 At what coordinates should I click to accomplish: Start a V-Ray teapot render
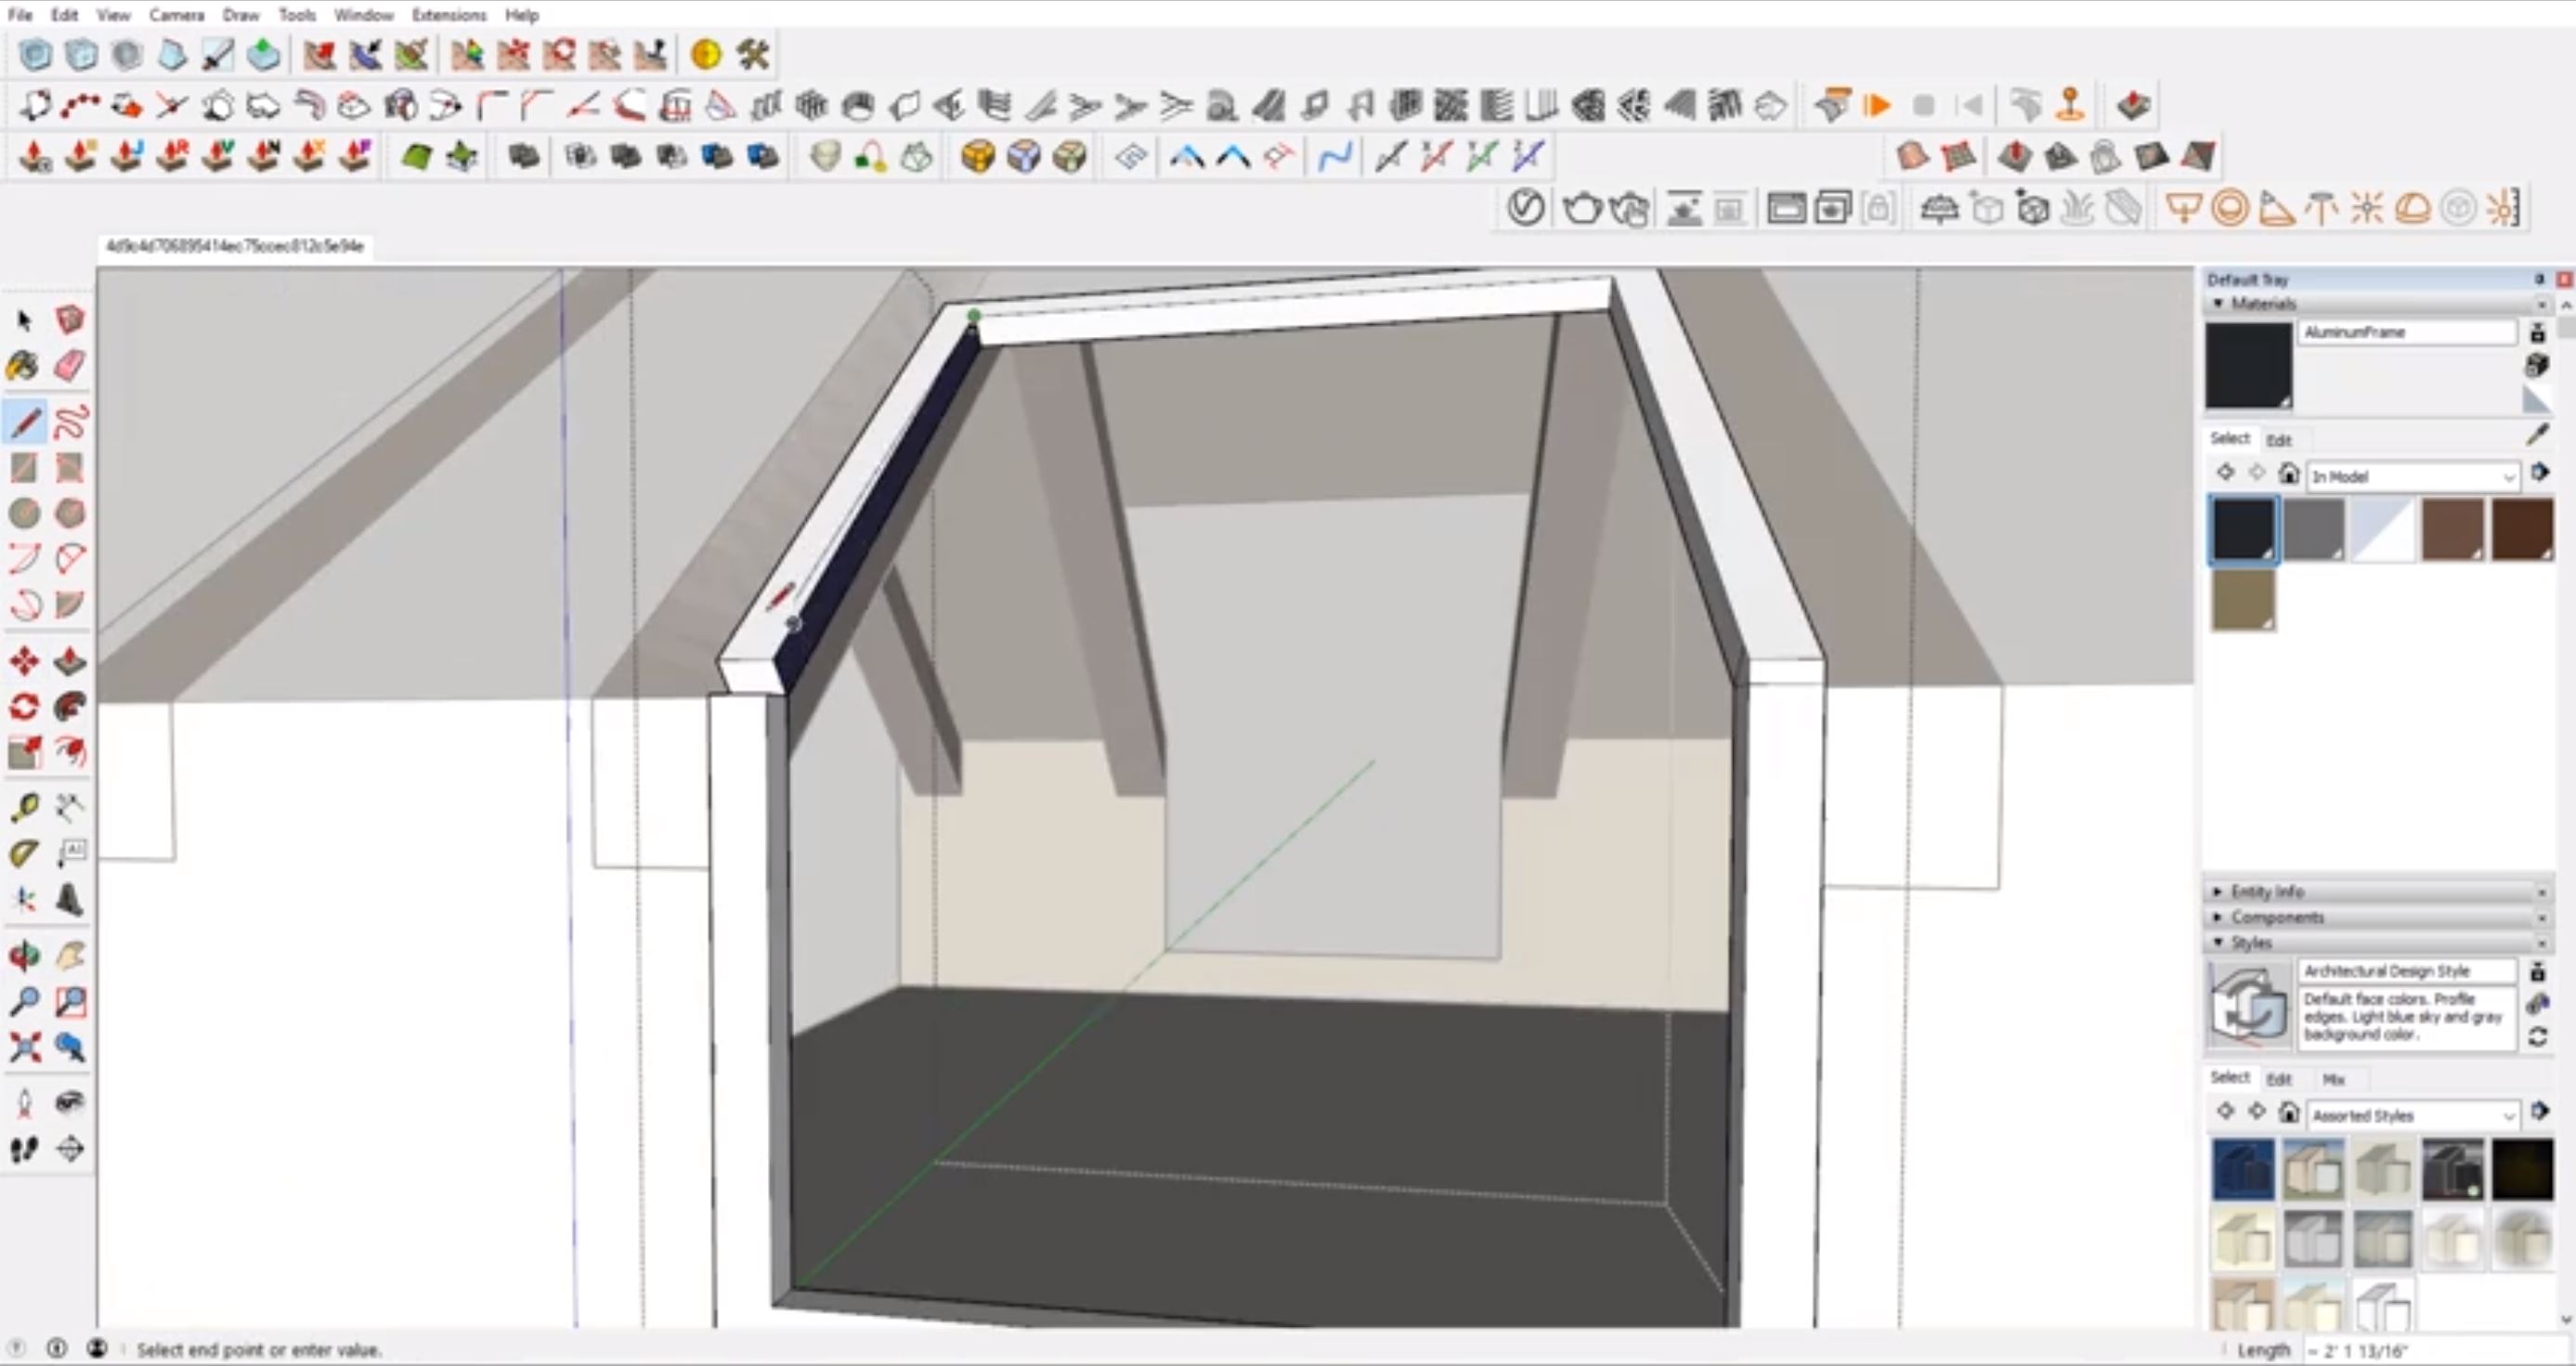(1581, 209)
